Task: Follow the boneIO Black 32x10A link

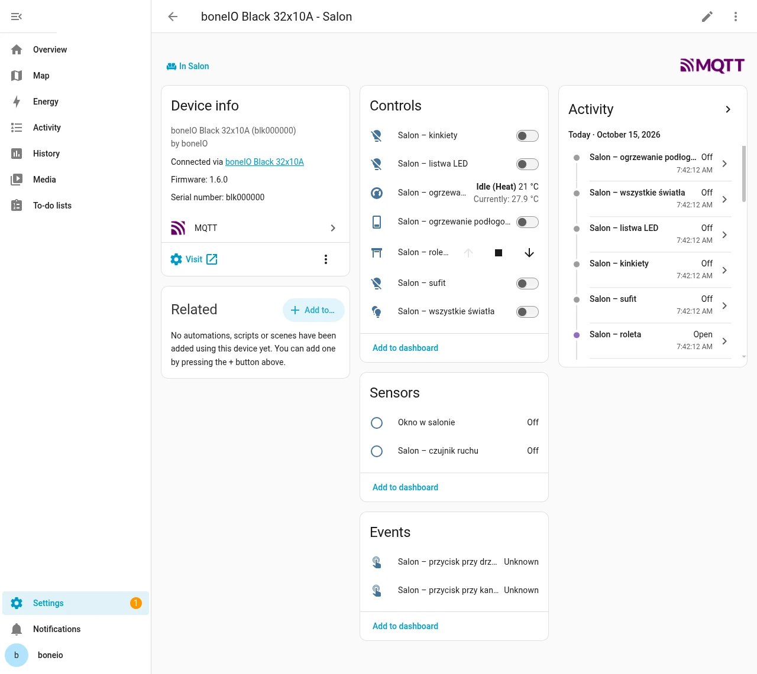Action: [264, 162]
